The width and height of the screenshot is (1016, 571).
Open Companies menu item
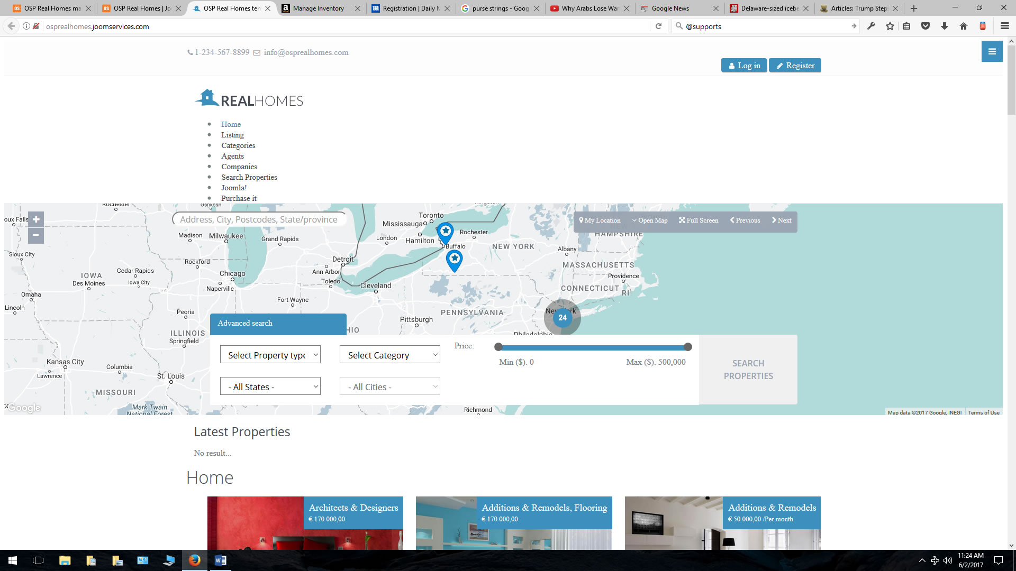point(239,167)
